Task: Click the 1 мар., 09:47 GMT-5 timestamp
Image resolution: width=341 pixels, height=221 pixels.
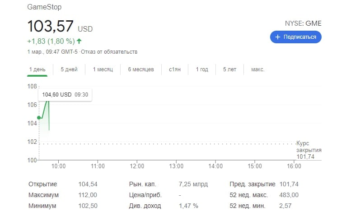Action: coord(52,52)
